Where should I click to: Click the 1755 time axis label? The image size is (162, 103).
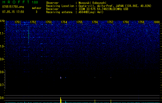coord(79,22)
